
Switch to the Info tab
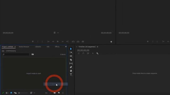tap(48, 47)
